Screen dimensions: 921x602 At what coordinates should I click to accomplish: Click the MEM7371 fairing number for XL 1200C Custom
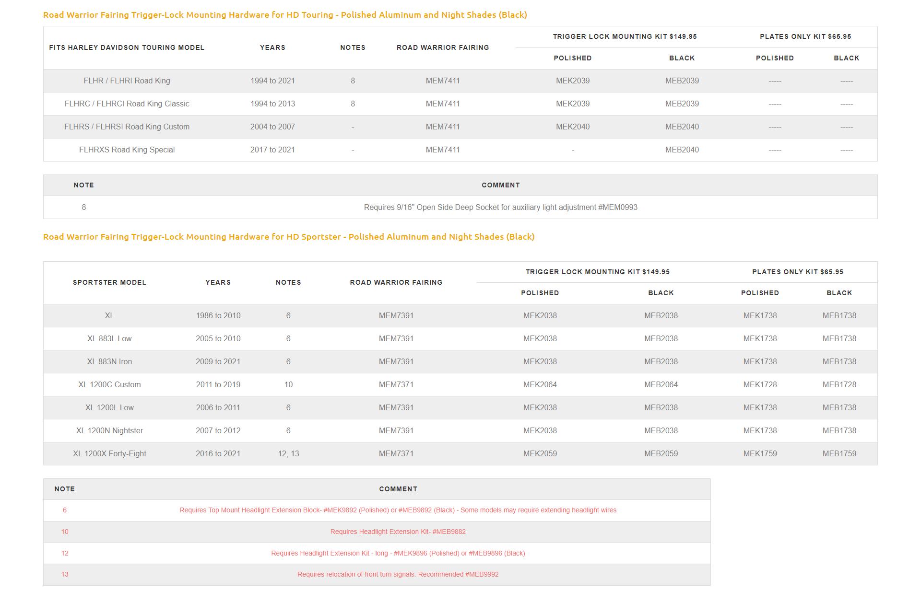(x=396, y=385)
